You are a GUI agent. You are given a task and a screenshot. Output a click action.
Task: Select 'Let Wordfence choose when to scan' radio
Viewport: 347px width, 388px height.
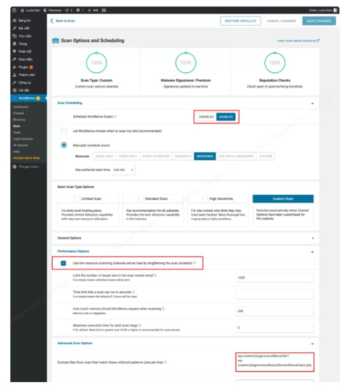(64, 131)
